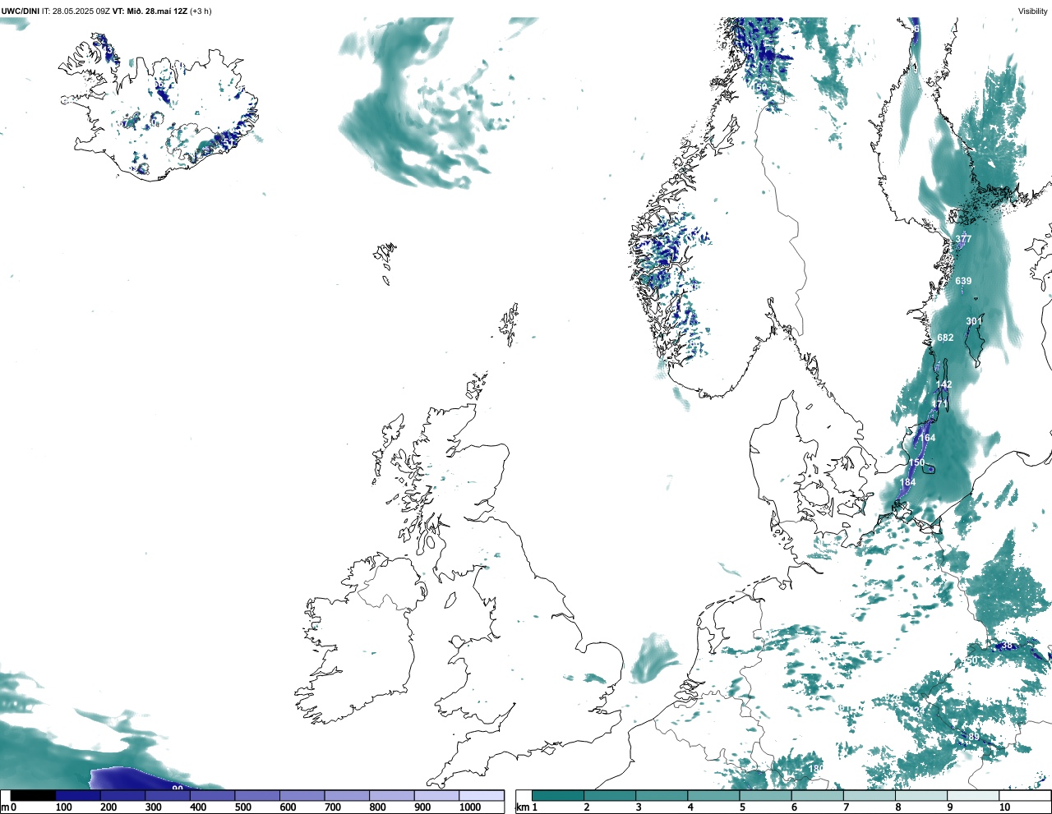Select the '8' tick on kilometre legend

click(x=897, y=807)
